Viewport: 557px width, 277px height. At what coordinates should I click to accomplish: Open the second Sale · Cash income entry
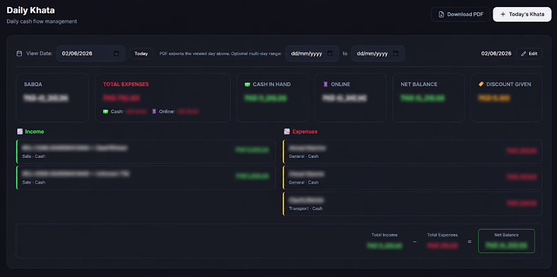coord(146,178)
